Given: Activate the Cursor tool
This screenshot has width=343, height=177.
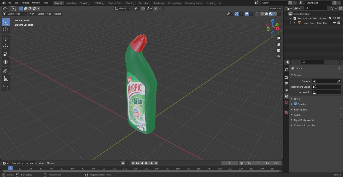Looking at the screenshot, I should pyautogui.click(x=6, y=30).
